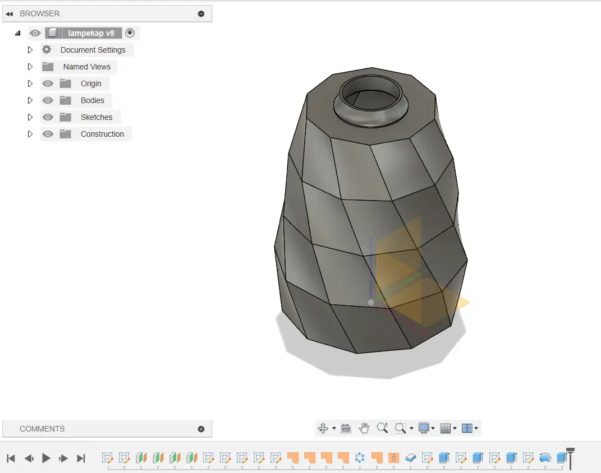This screenshot has width=601, height=473.
Task: Open the Grid and Snaps icon
Action: [446, 428]
